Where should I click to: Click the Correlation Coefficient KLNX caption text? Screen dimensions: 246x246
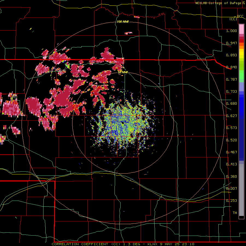(123, 244)
